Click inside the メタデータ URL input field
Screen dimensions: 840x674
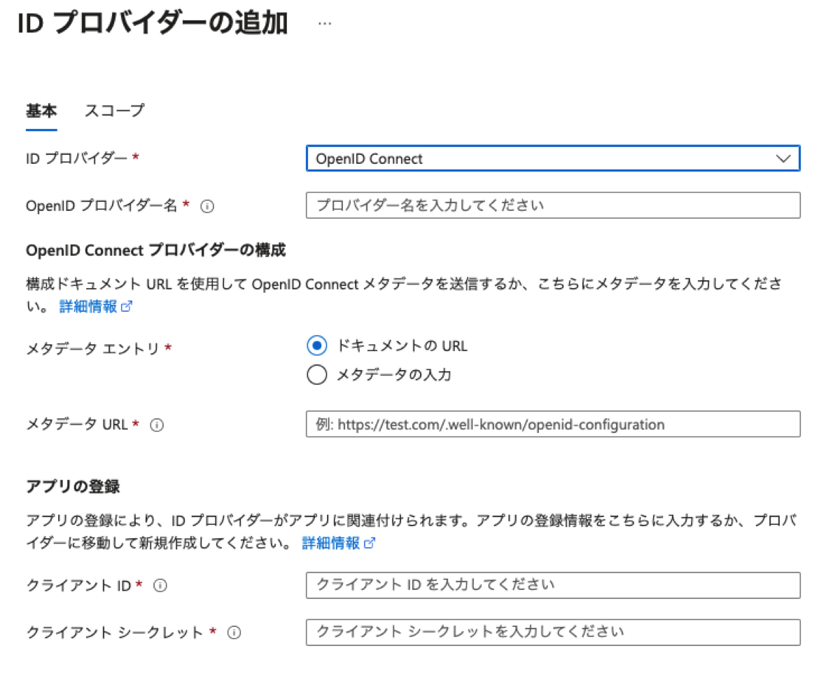(553, 425)
